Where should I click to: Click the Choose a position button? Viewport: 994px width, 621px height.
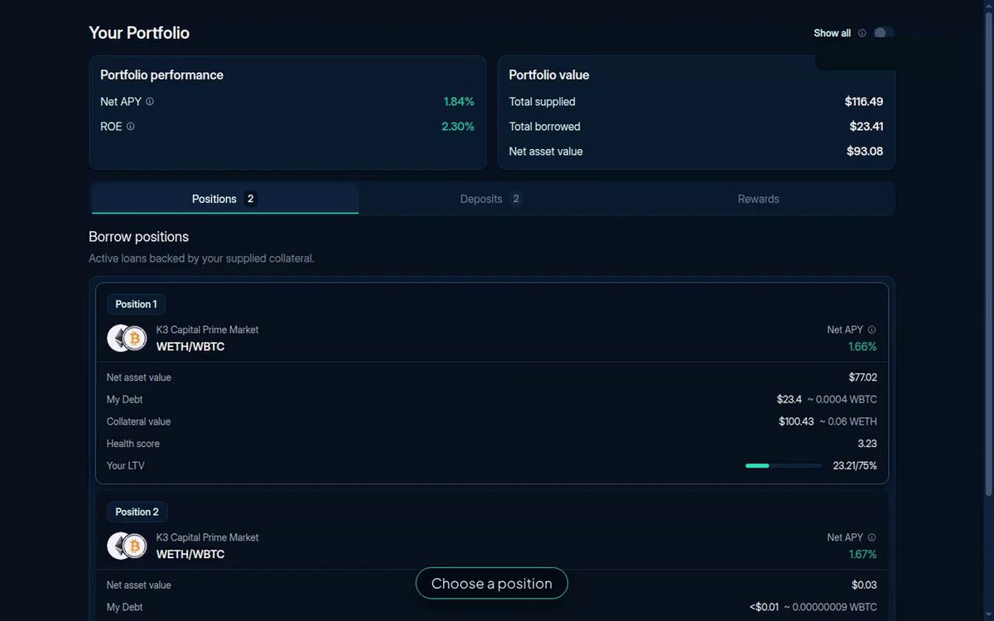(492, 583)
